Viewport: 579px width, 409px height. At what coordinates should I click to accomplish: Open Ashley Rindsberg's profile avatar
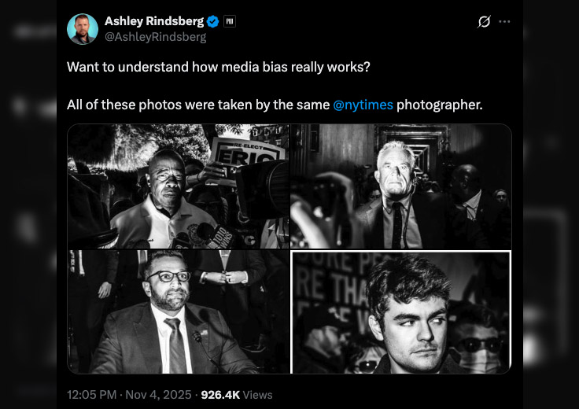pyautogui.click(x=83, y=29)
